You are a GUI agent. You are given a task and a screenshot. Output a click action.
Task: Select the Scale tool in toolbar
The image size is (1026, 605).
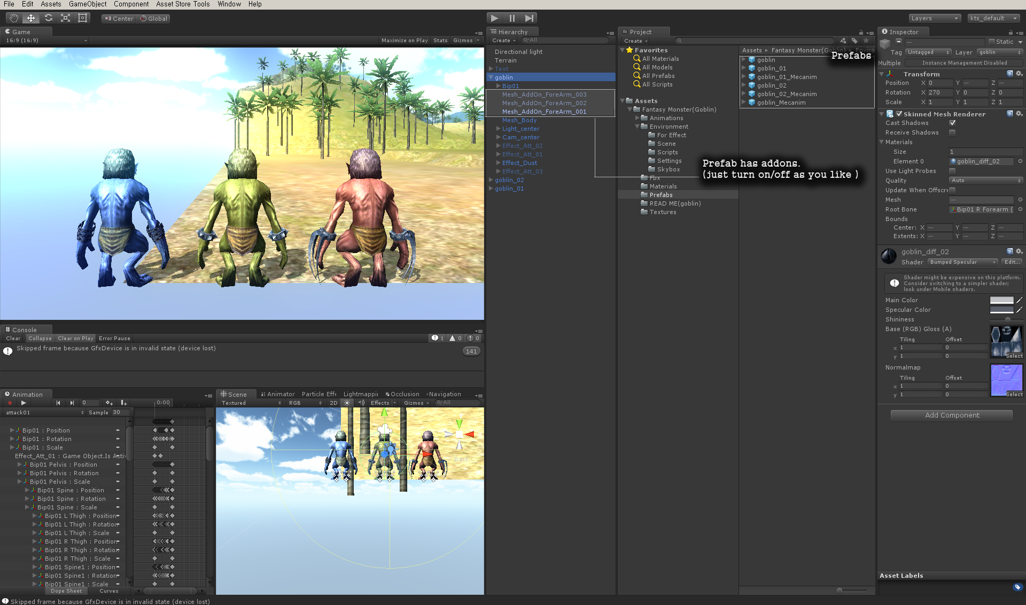tap(65, 18)
